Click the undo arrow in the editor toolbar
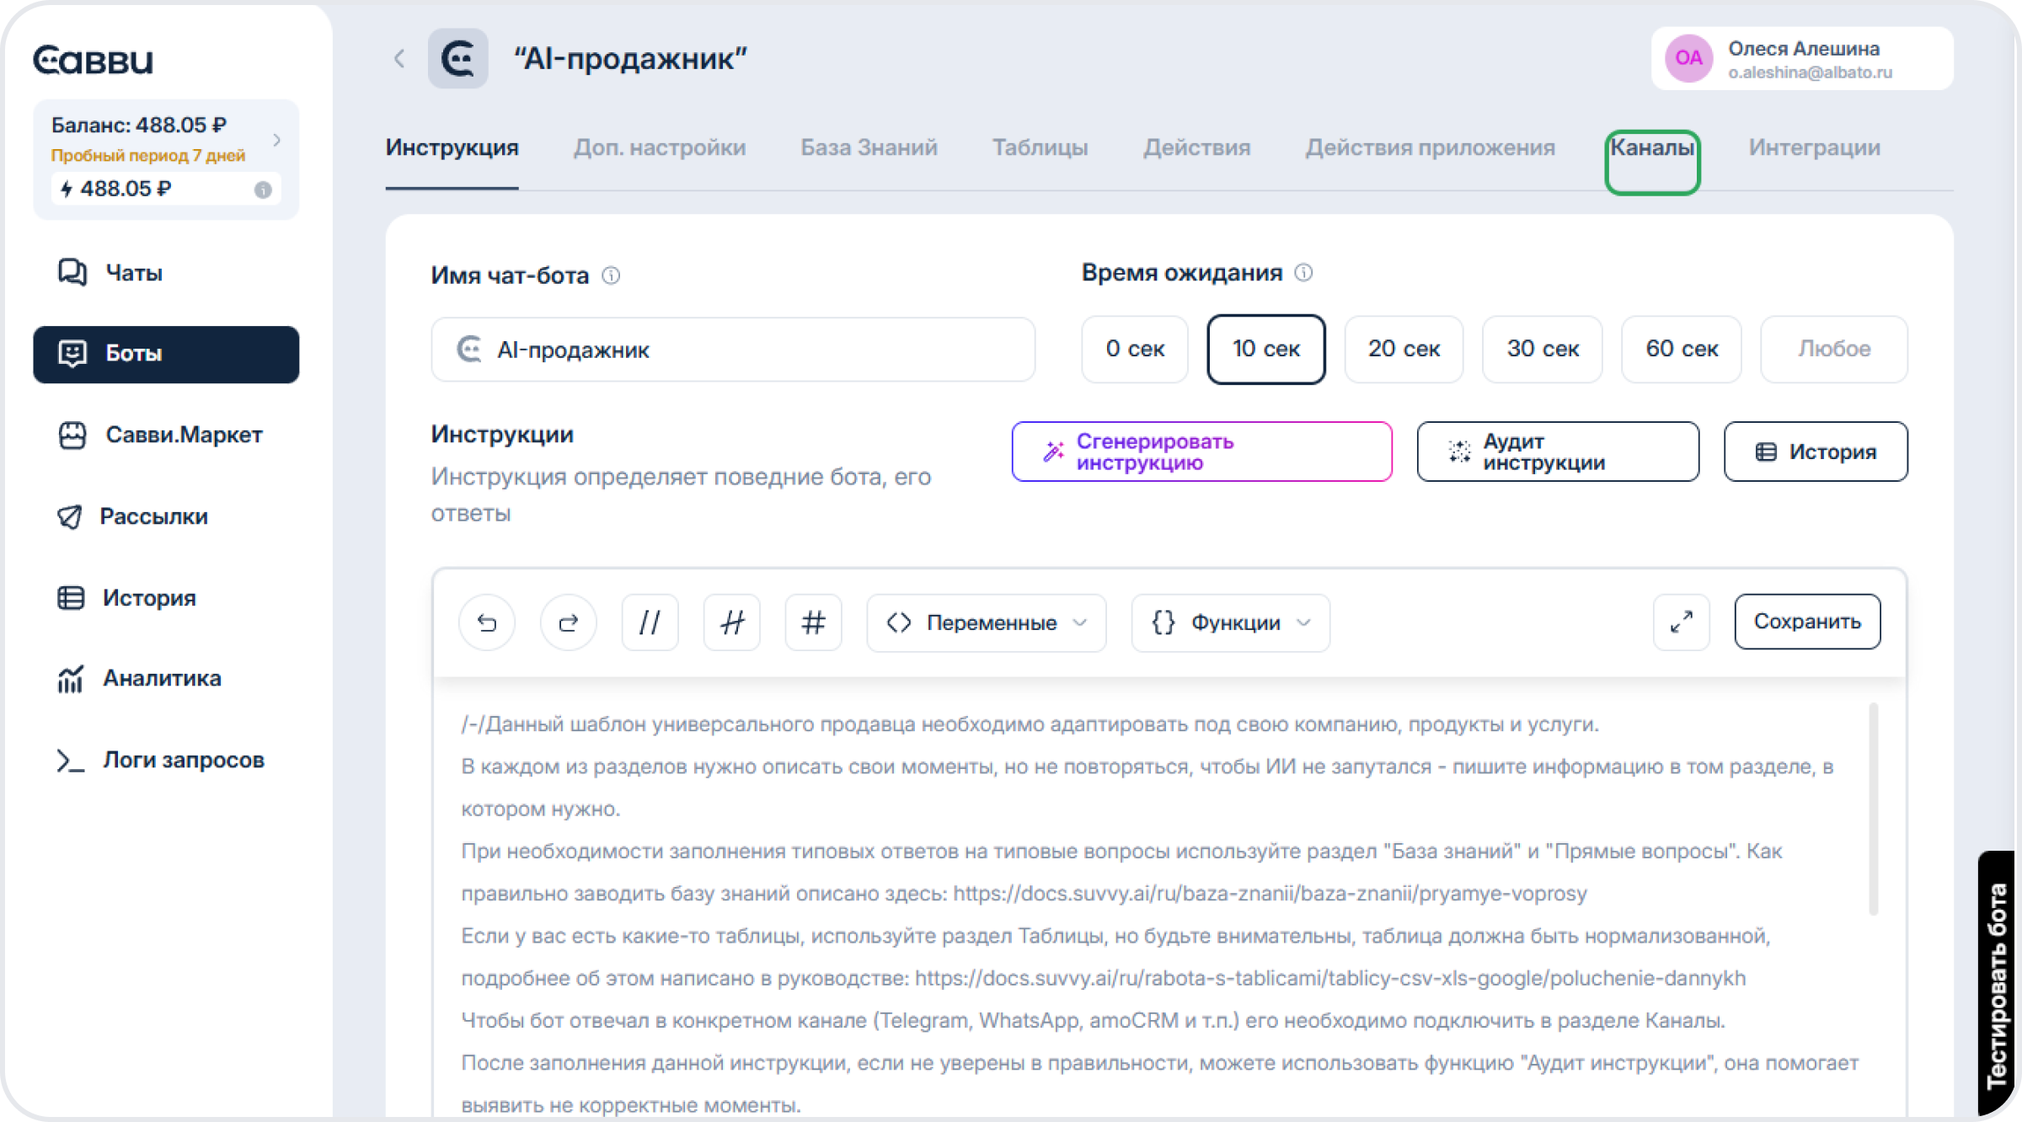 [x=487, y=622]
